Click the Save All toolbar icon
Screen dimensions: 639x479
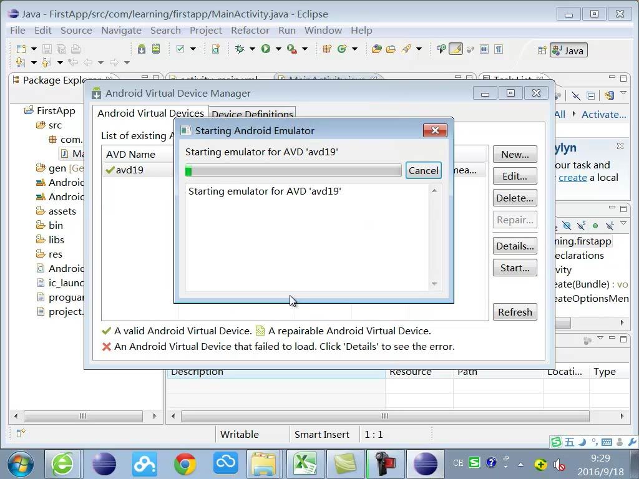click(x=62, y=49)
